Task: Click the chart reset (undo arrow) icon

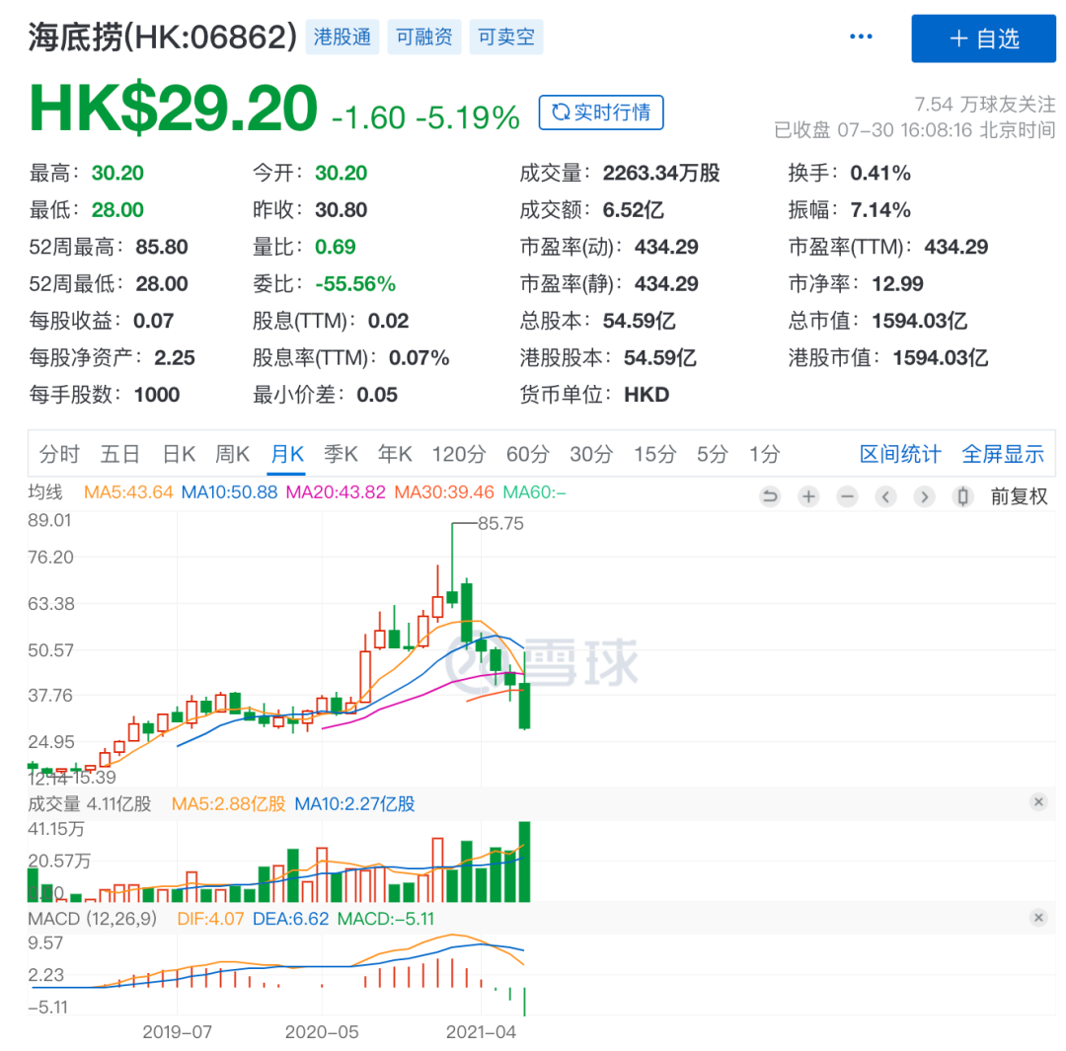Action: (770, 497)
